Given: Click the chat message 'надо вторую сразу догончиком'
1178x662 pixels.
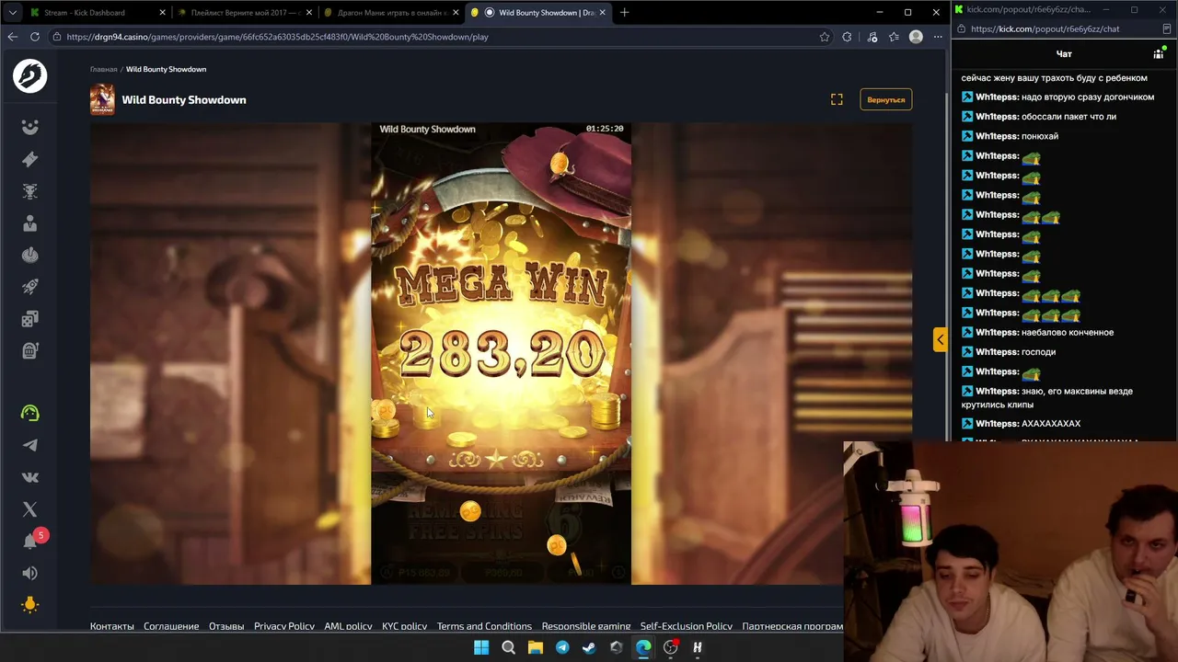Looking at the screenshot, I should point(1088,97).
